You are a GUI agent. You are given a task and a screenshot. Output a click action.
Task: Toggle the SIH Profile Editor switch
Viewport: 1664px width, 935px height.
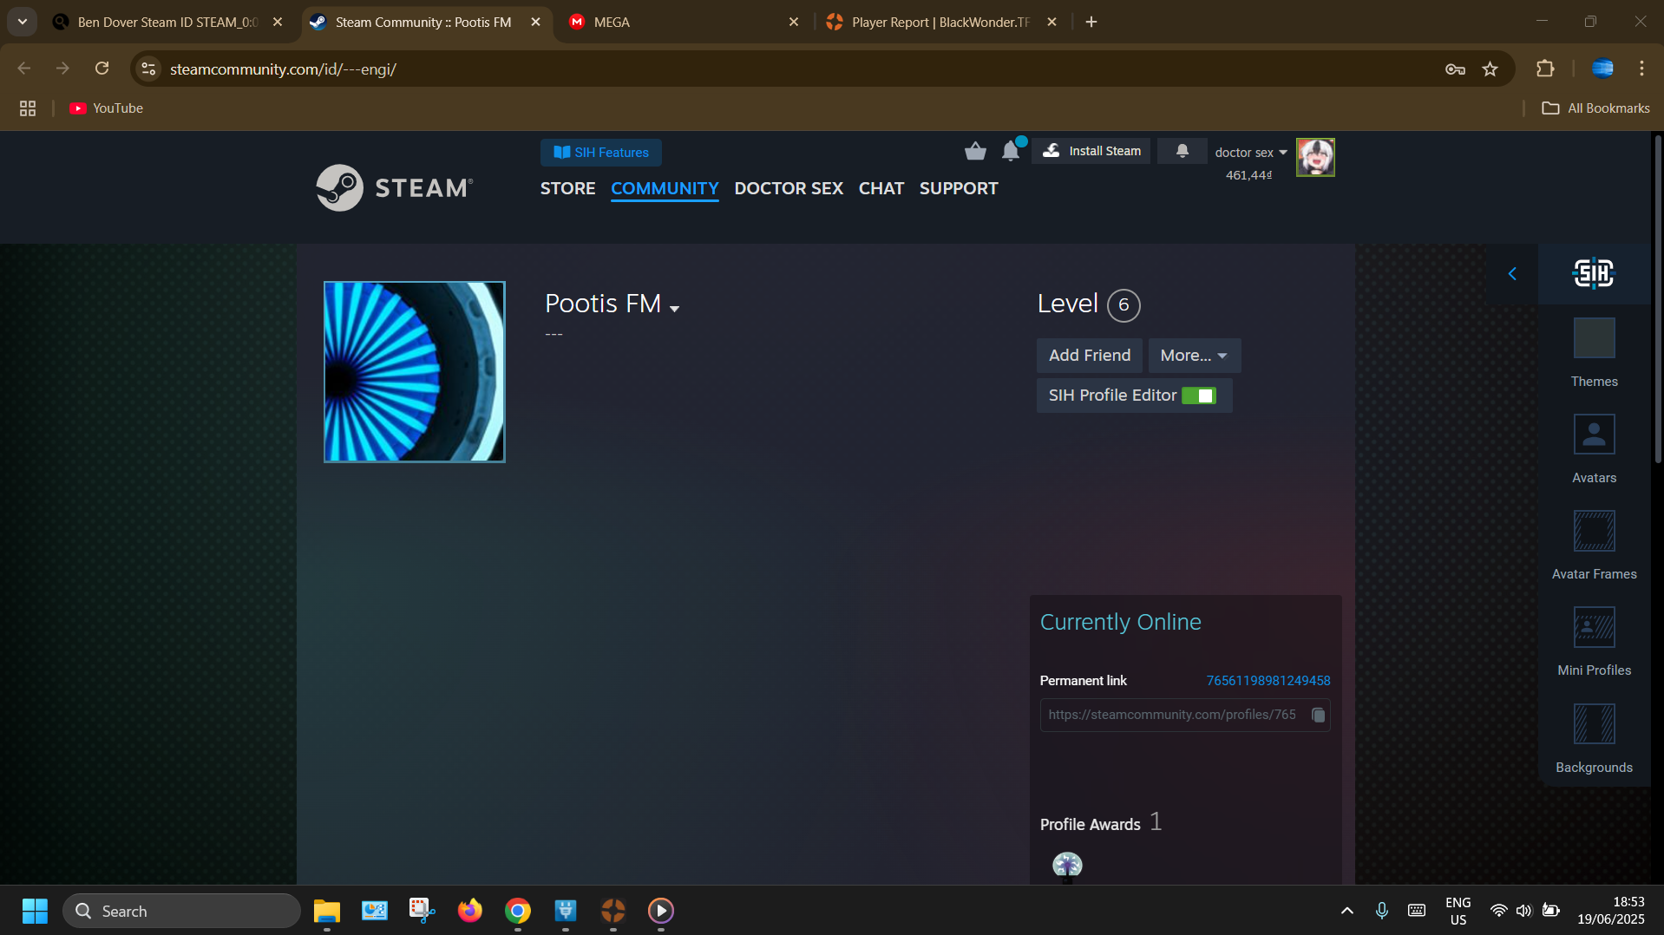[1199, 396]
